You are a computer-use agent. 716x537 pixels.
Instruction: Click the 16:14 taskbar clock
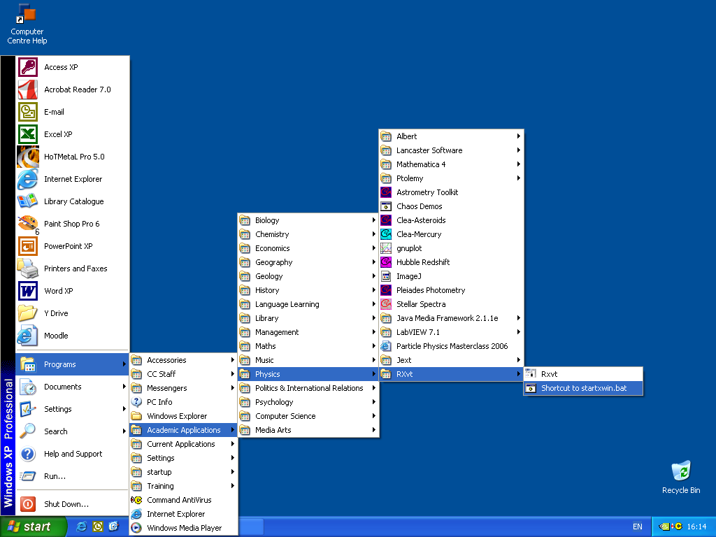[697, 527]
